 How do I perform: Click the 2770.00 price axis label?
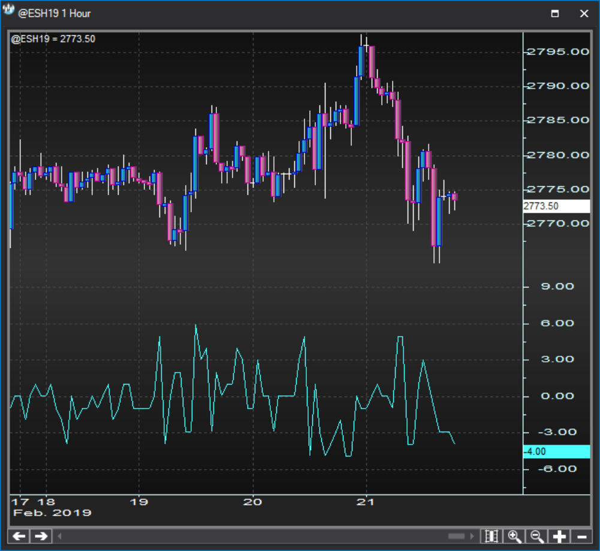(x=558, y=223)
